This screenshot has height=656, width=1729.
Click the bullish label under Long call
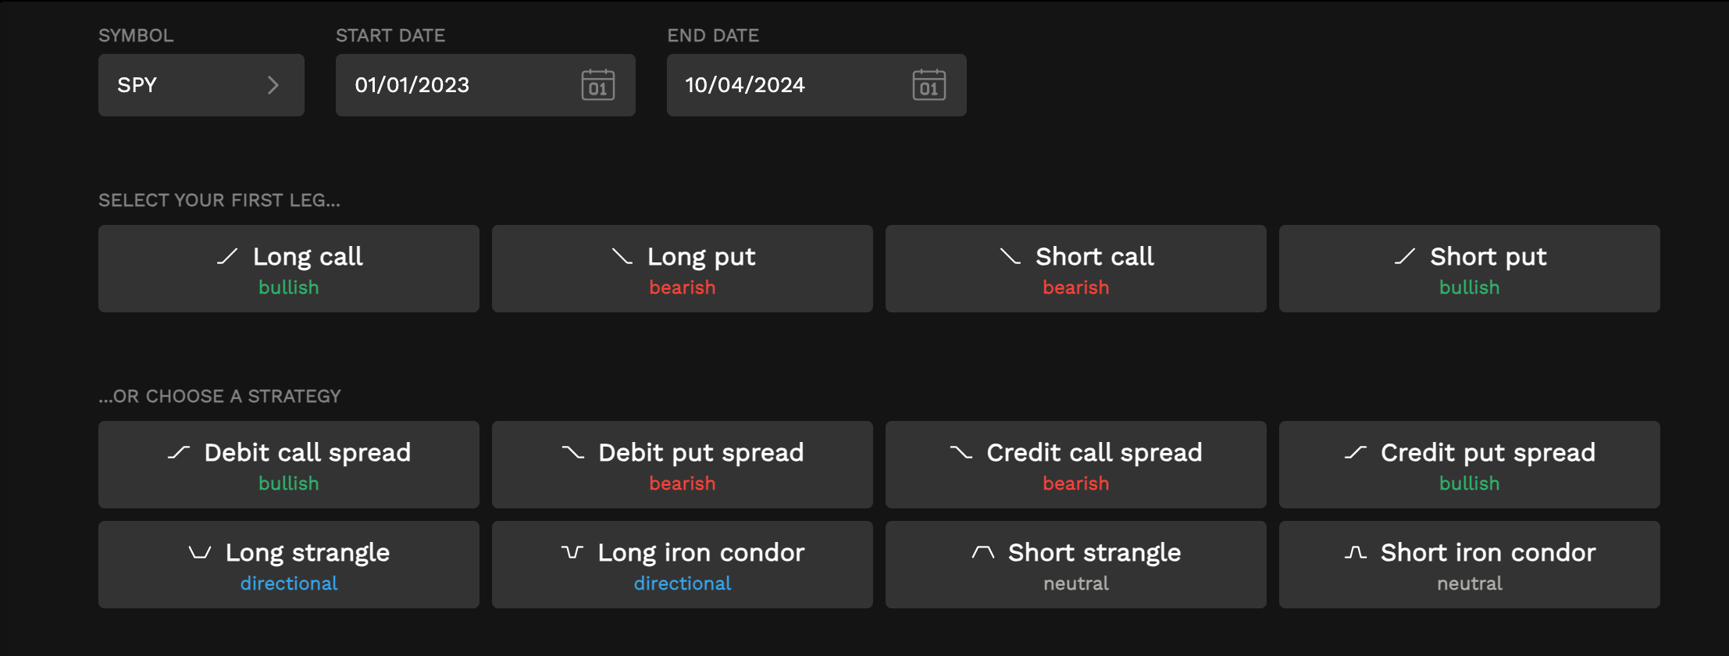[x=288, y=287]
